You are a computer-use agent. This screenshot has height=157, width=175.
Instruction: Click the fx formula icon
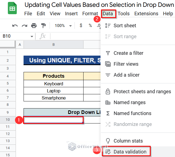point(43,36)
